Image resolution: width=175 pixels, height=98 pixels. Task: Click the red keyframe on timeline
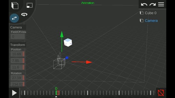point(58,93)
